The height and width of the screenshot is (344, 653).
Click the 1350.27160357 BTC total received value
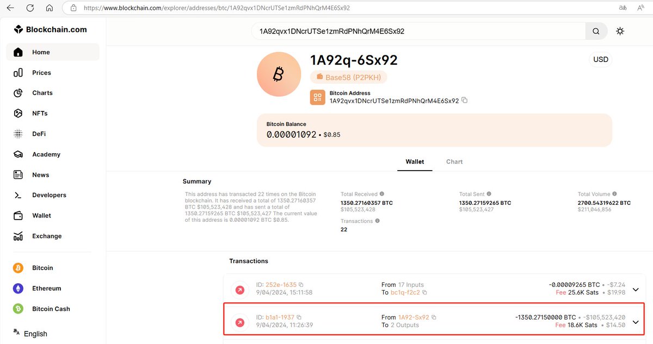click(x=366, y=203)
